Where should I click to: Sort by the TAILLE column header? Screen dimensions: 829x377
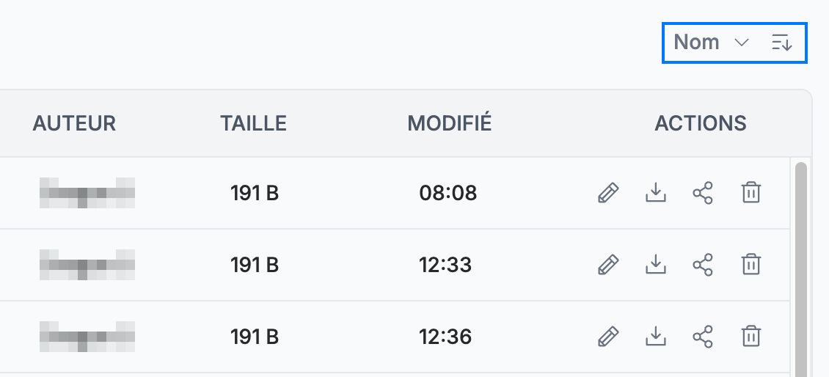(x=253, y=123)
